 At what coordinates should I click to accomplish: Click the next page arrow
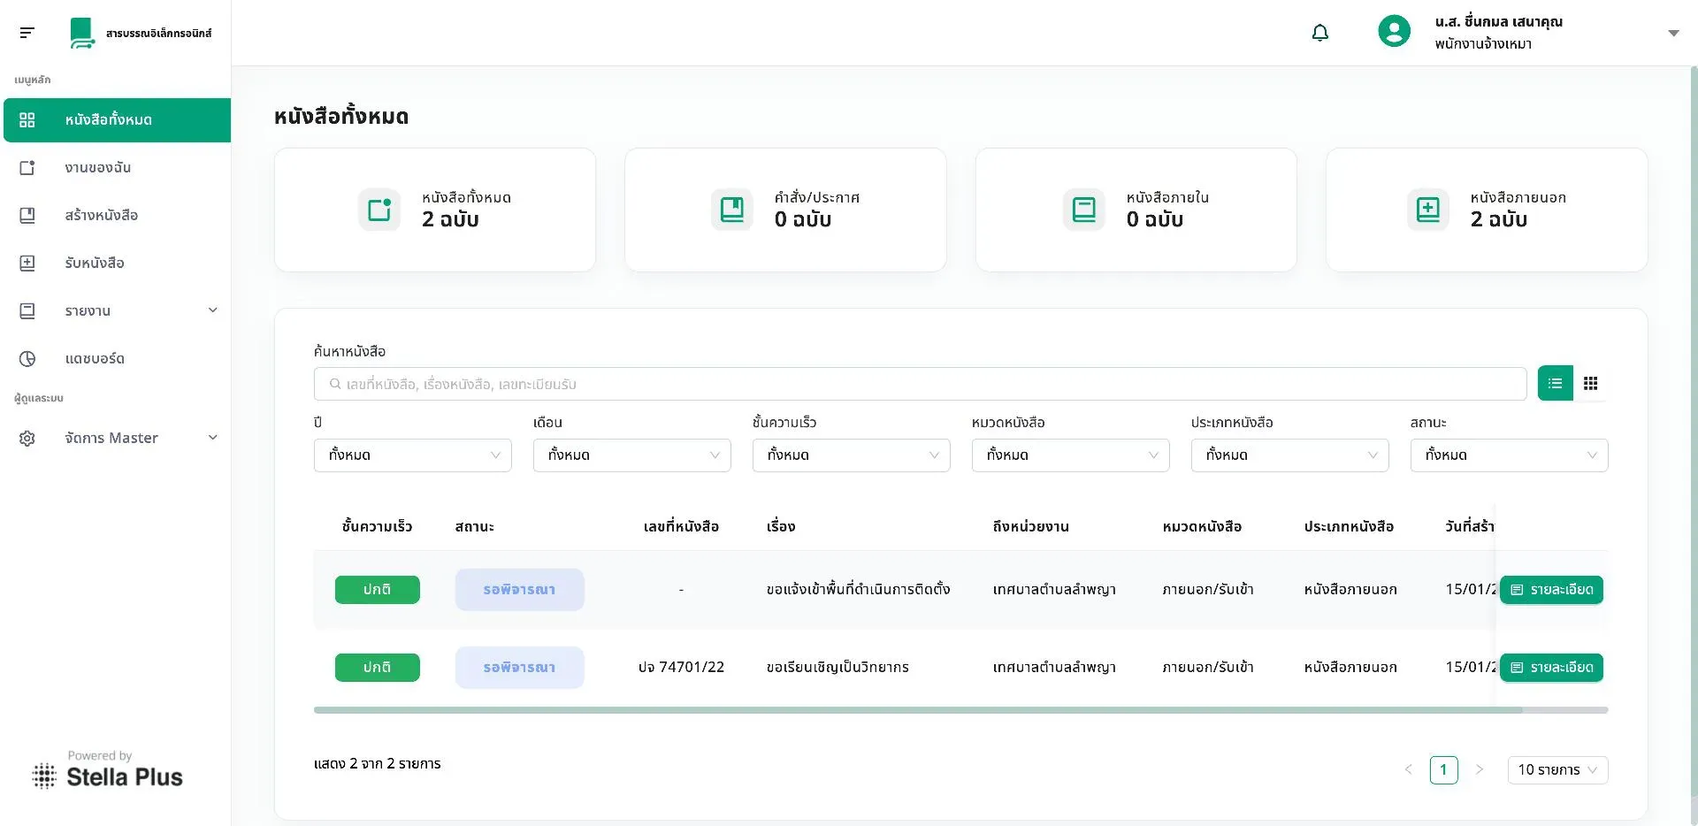[x=1479, y=770]
